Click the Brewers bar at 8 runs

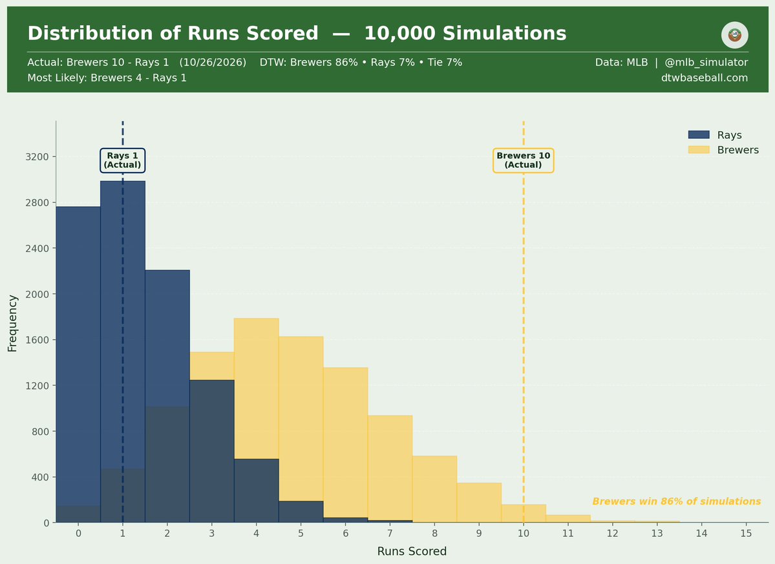coord(434,489)
